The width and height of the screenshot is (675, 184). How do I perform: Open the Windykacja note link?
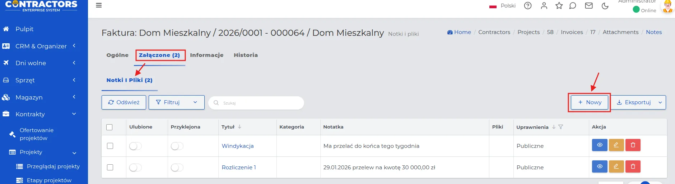coord(237,146)
